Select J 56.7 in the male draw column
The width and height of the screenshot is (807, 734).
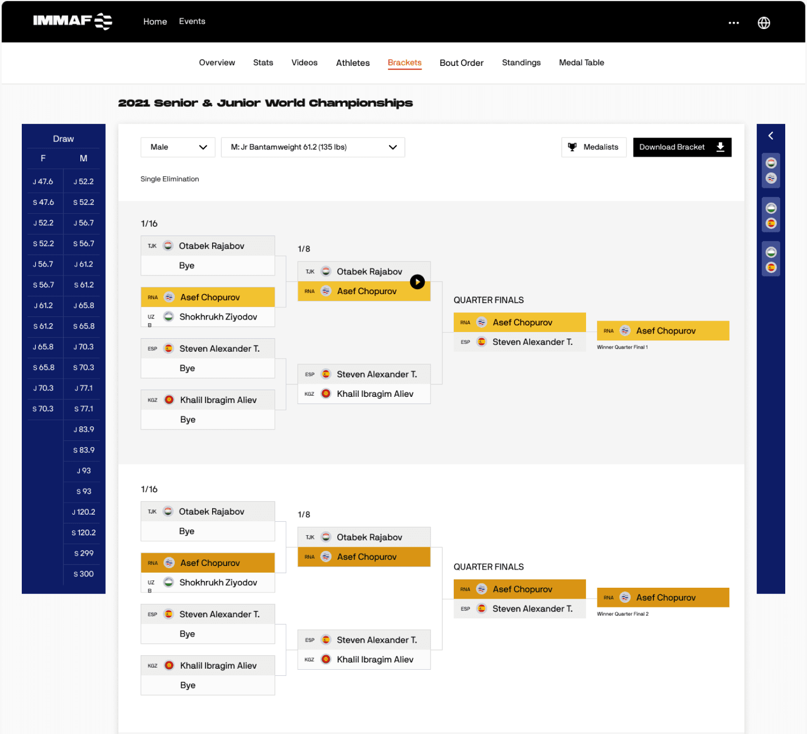84,223
